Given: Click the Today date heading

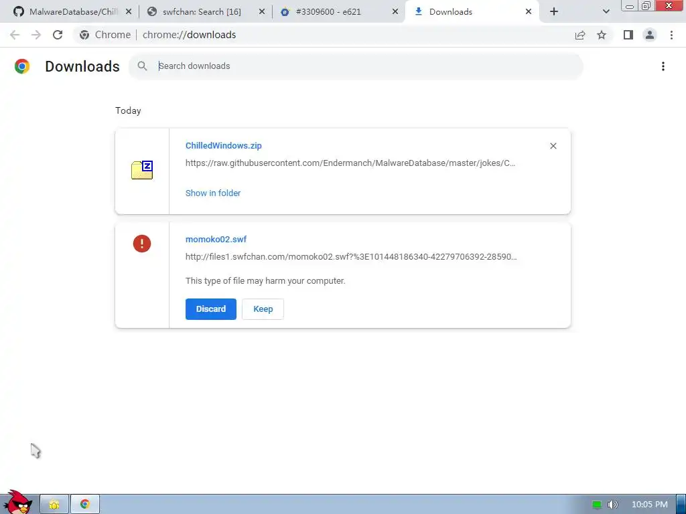Looking at the screenshot, I should pos(128,110).
